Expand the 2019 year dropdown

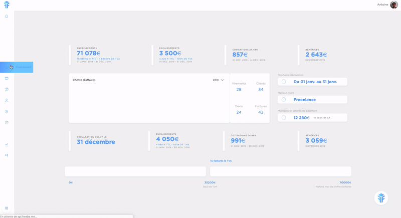coord(218,80)
